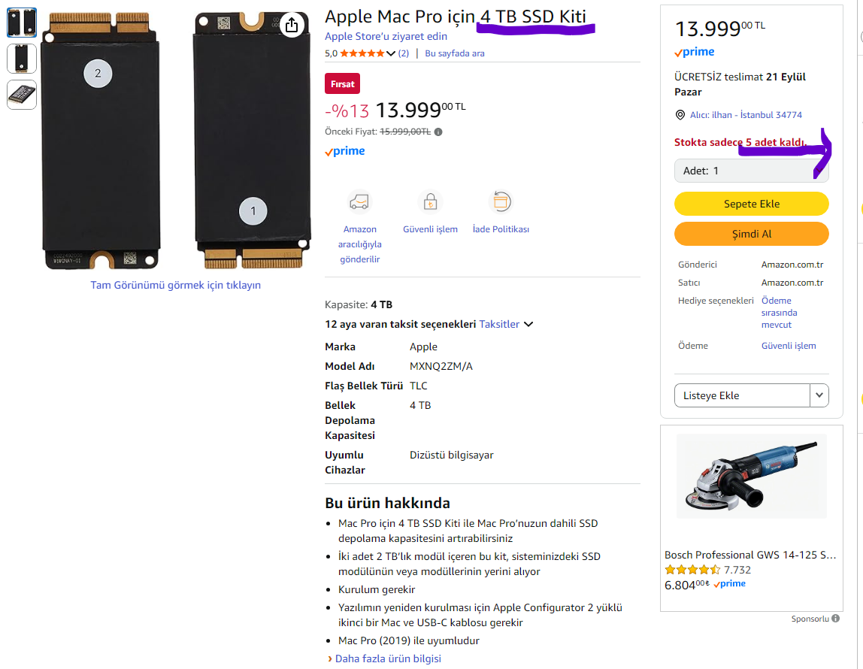Click the share icon on product image

pyautogui.click(x=292, y=26)
